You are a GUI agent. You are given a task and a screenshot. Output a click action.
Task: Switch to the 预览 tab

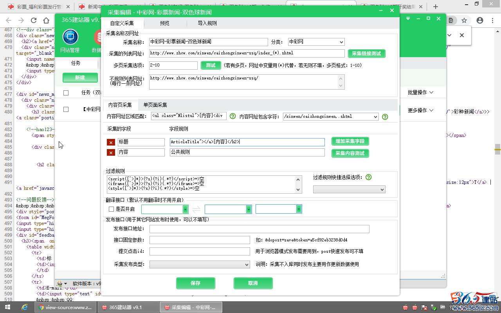coord(165,23)
